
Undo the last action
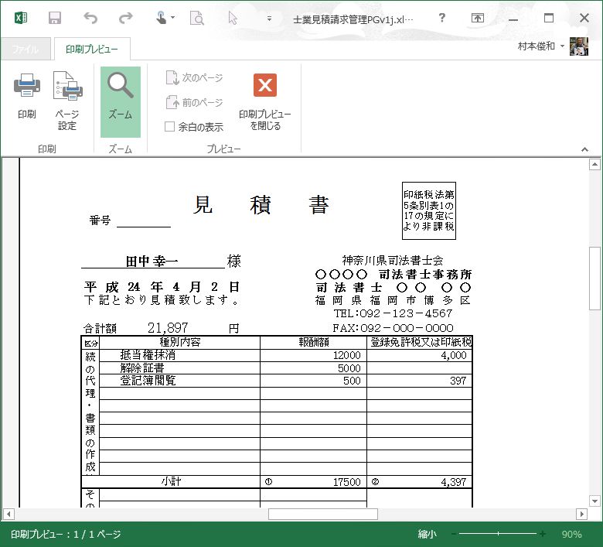[90, 18]
